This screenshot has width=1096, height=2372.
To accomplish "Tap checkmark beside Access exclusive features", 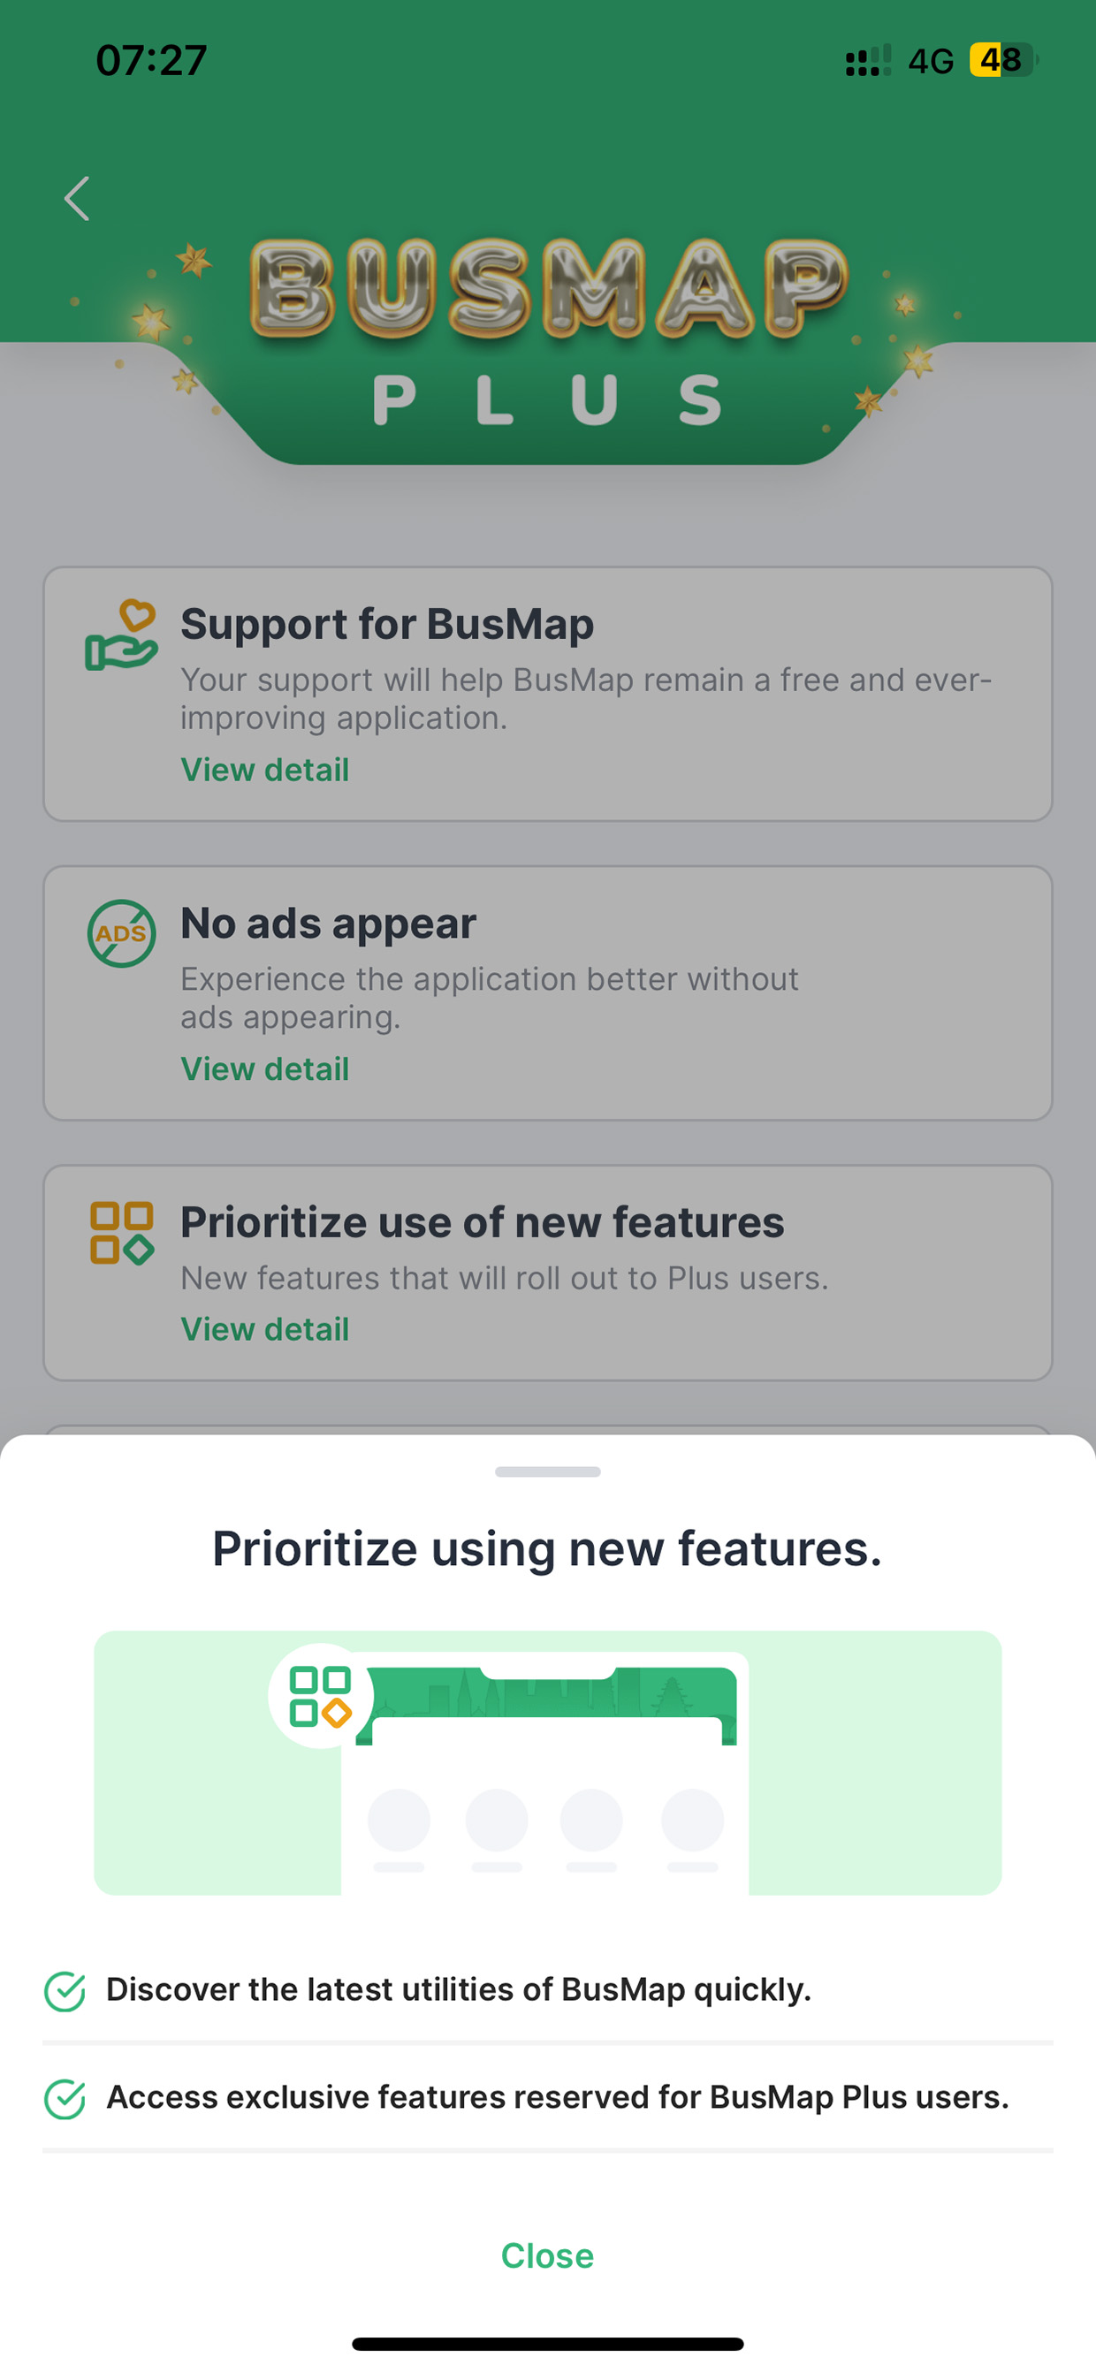I will 65,2100.
